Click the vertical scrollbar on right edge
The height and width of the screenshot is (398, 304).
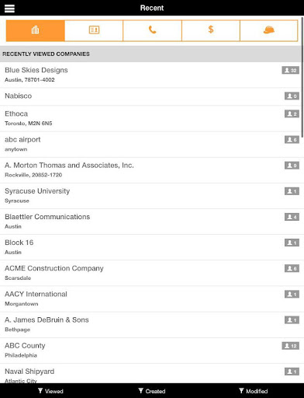pos(302,77)
